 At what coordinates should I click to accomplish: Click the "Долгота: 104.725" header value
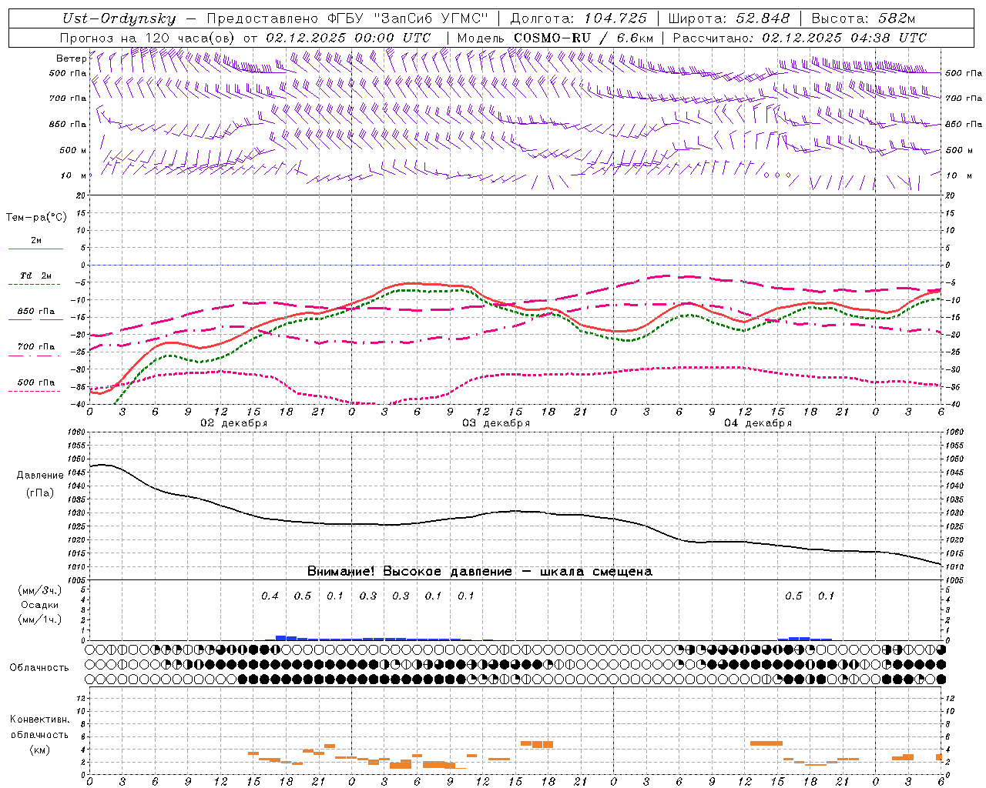pos(578,18)
